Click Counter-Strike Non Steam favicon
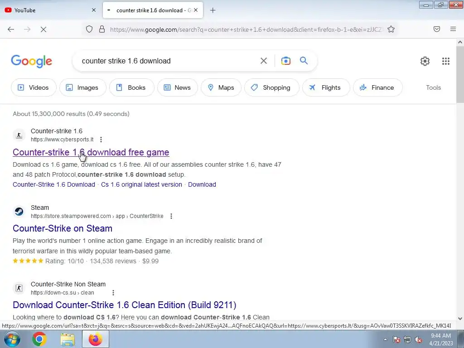Viewport: 464px width, 348px height. 19,288
